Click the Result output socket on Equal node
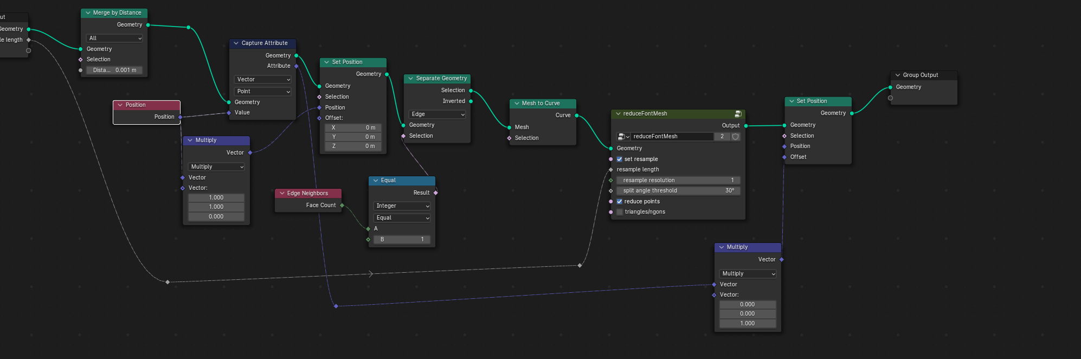This screenshot has height=359, width=1081. pyautogui.click(x=436, y=193)
